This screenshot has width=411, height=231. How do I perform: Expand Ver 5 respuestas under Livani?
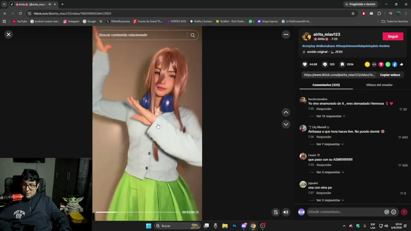tap(330, 172)
